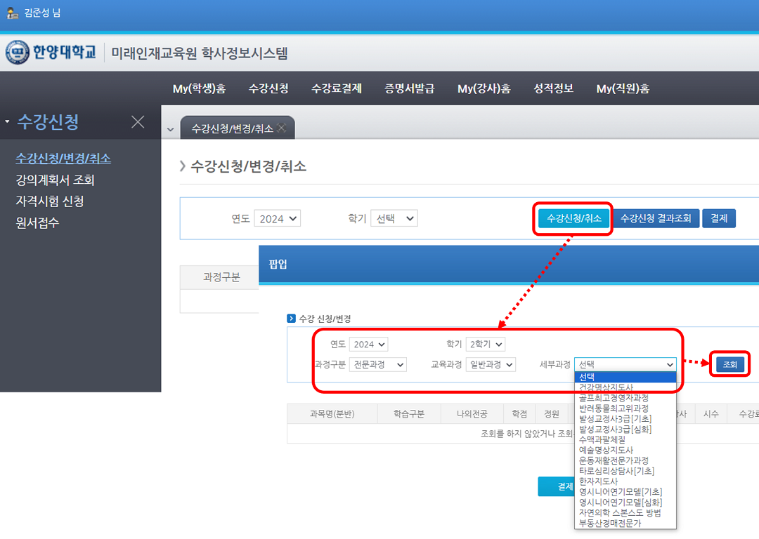Select 부동산경매전문가 from the list
The image size is (759, 539).
point(609,523)
